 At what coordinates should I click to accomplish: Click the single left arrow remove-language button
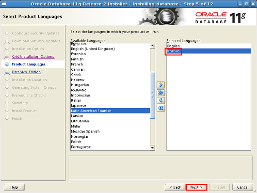[161, 100]
